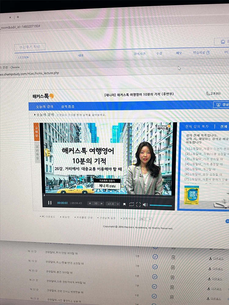Click the popup address champstudy.com/HLec/hcms_lecture.php
Screen dimensions: 229x305
[30, 73]
